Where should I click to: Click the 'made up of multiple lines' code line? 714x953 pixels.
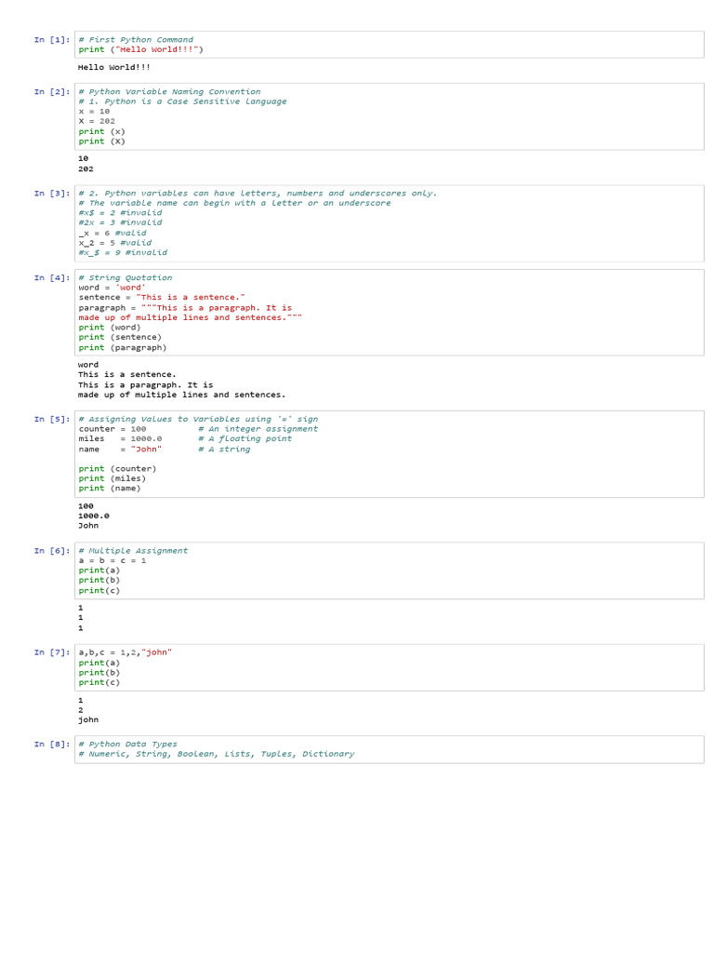tap(190, 317)
